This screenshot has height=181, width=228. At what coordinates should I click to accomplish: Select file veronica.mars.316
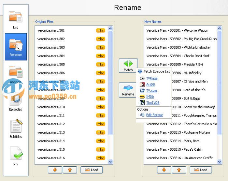click(71, 158)
